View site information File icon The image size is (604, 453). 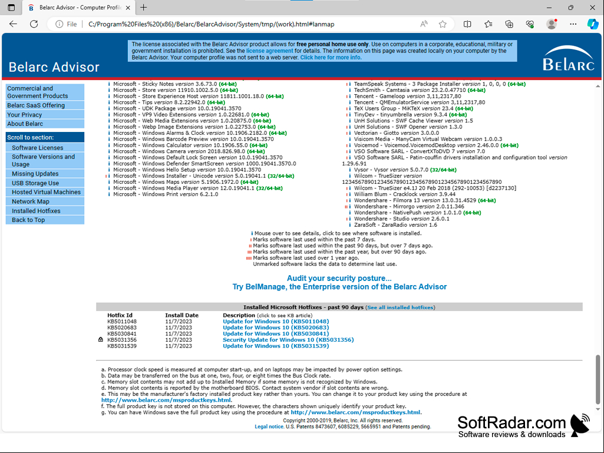66,24
